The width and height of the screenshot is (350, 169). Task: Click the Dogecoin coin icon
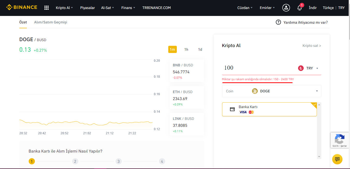pyautogui.click(x=255, y=91)
